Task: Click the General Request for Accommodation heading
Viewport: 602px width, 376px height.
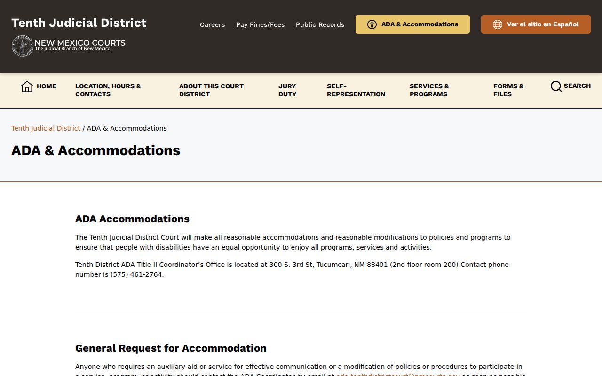Action: point(171,348)
